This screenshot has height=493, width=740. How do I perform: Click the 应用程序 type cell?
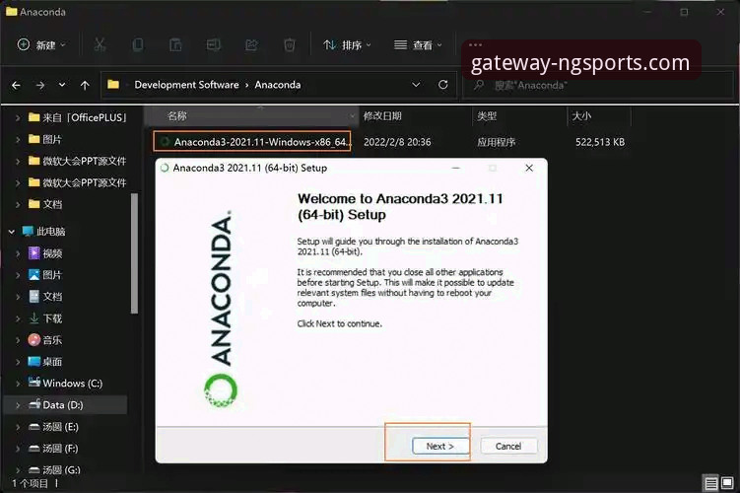(496, 142)
